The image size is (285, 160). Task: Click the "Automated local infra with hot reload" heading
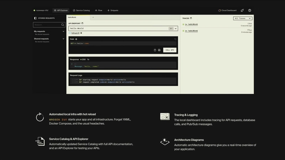pos(72,114)
